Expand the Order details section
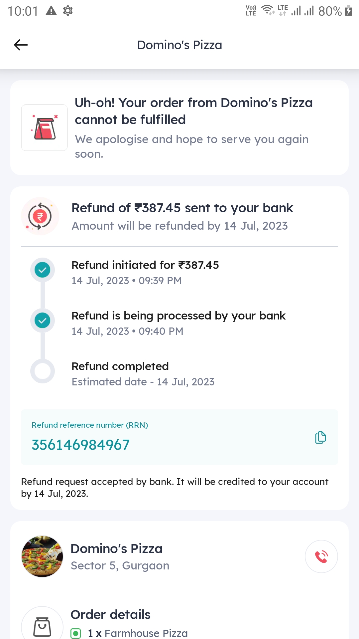 (111, 615)
